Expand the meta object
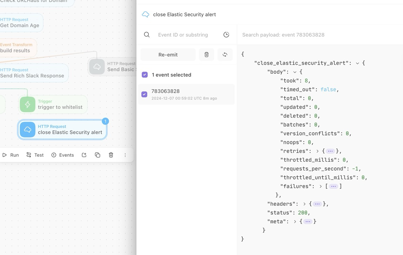This screenshot has width=403, height=255. [295, 221]
